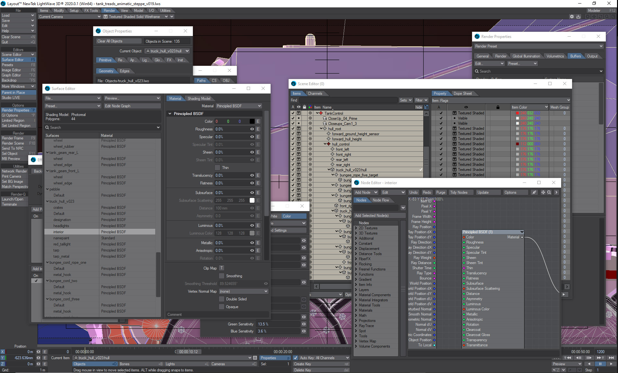Click the Tidy Nodes icon in toolbar
The width and height of the screenshot is (618, 373).
(460, 192)
